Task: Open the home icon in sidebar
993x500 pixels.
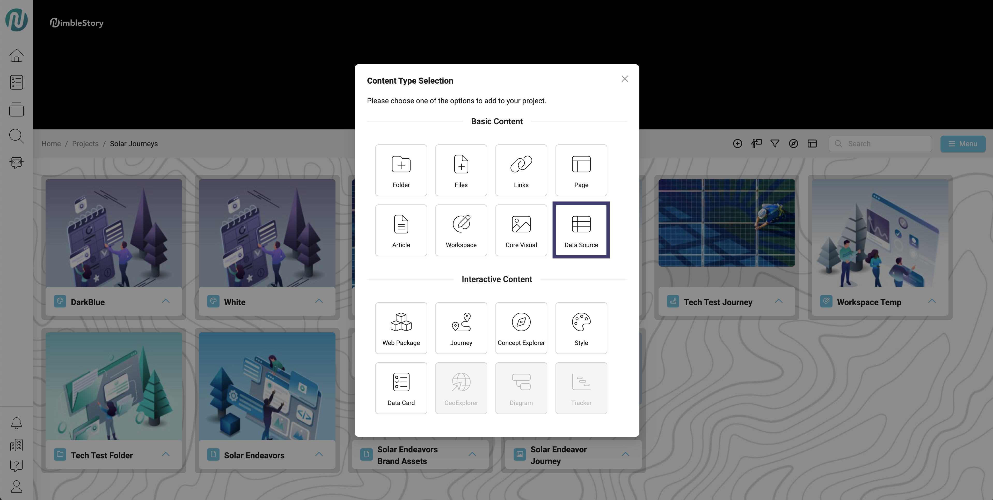Action: point(16,56)
